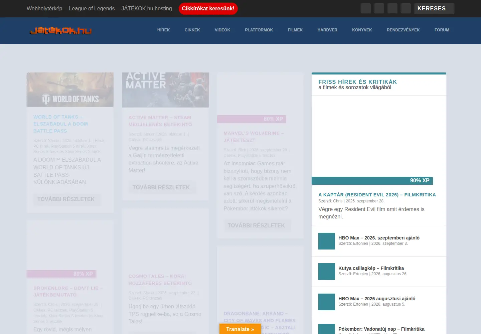Click the orange Translate » button
This screenshot has width=481, height=334.
240,329
